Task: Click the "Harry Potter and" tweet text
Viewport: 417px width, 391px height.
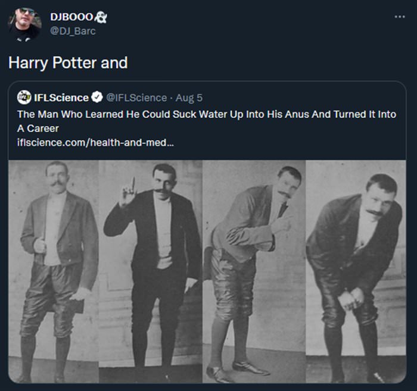Action: click(x=68, y=62)
